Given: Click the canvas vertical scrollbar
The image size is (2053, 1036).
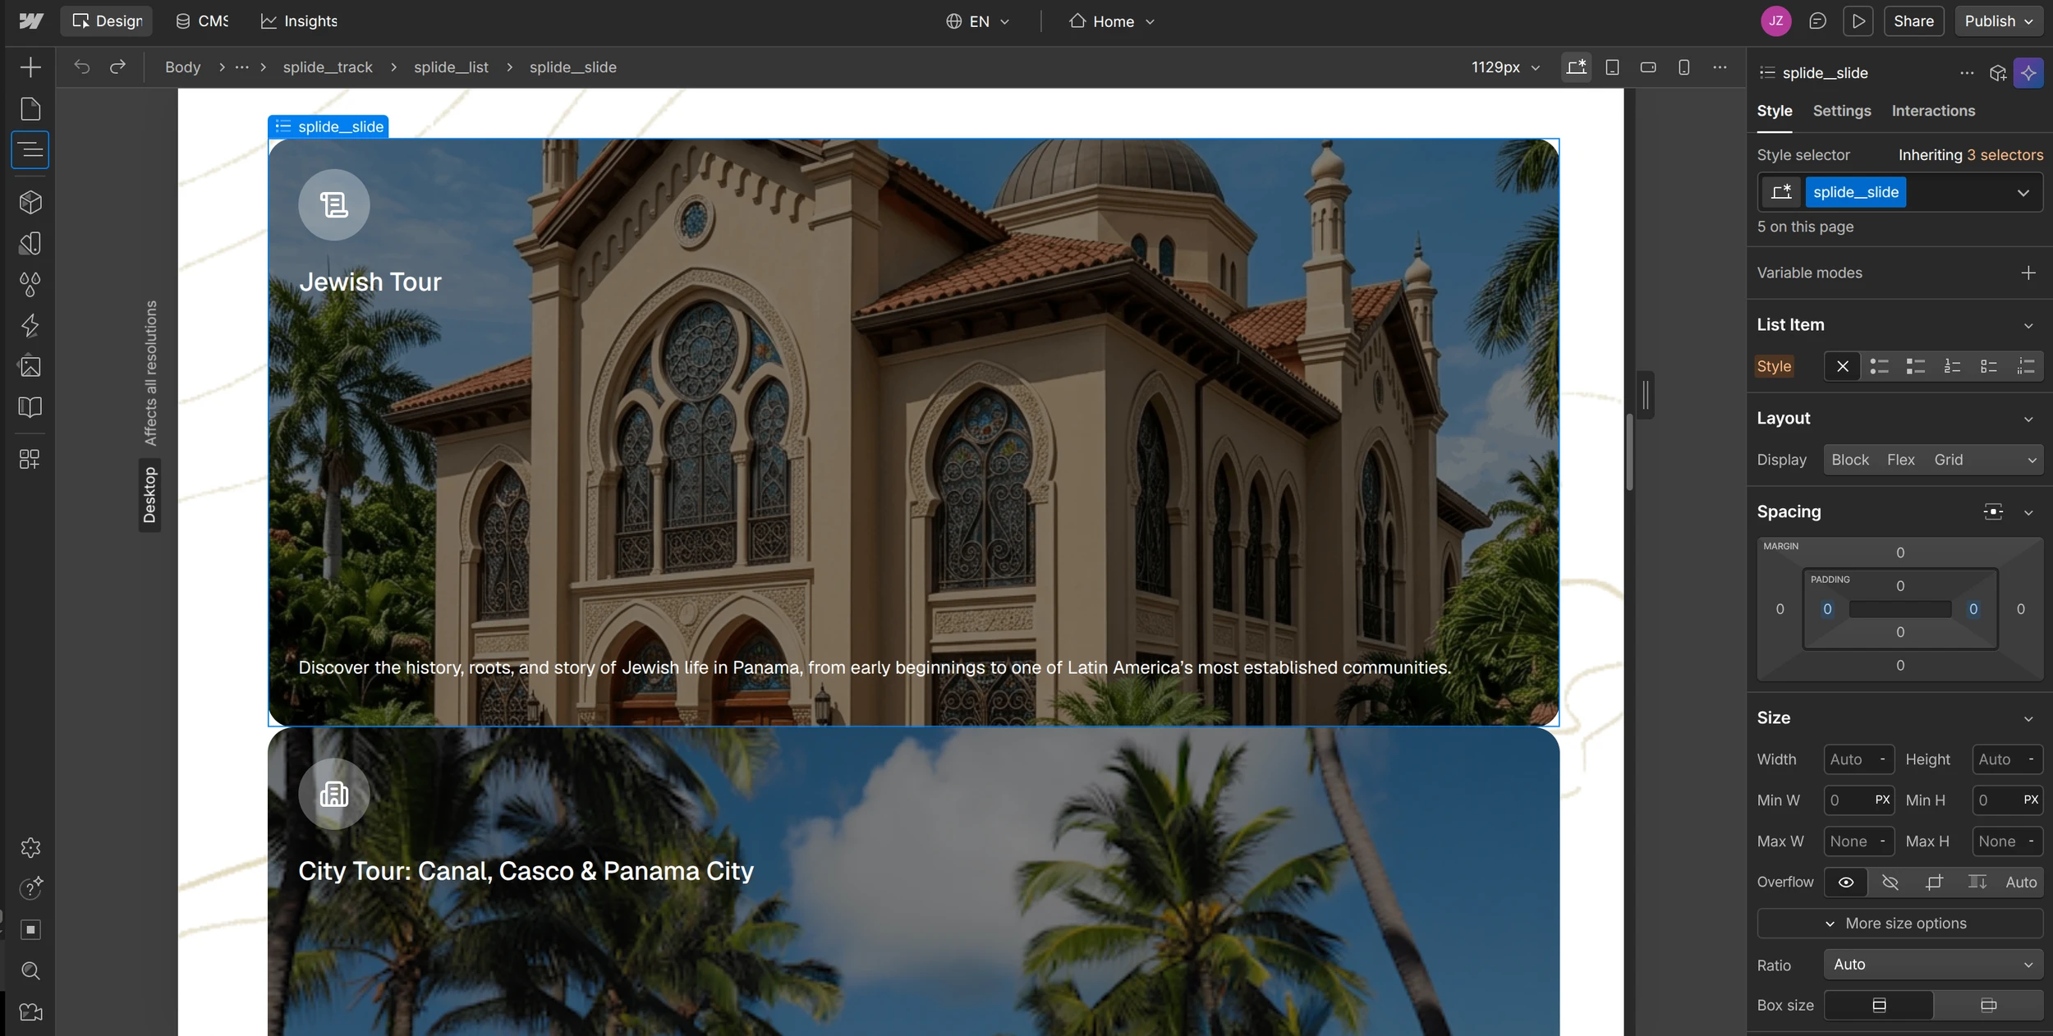Looking at the screenshot, I should [x=1629, y=452].
